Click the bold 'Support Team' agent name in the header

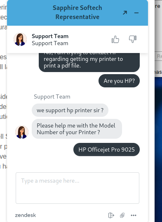50,36
